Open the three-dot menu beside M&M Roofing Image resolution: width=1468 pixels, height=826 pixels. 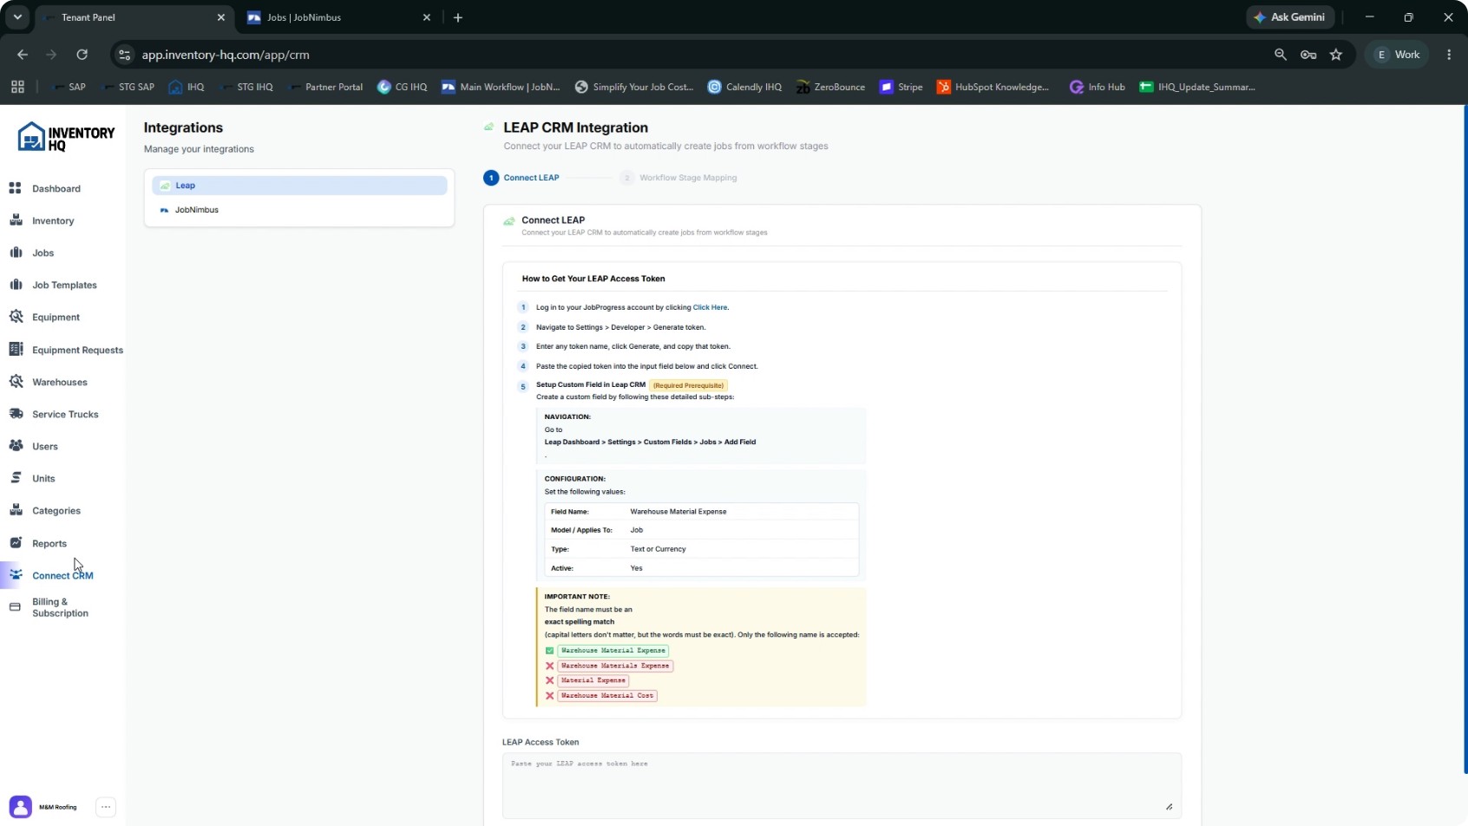click(106, 807)
